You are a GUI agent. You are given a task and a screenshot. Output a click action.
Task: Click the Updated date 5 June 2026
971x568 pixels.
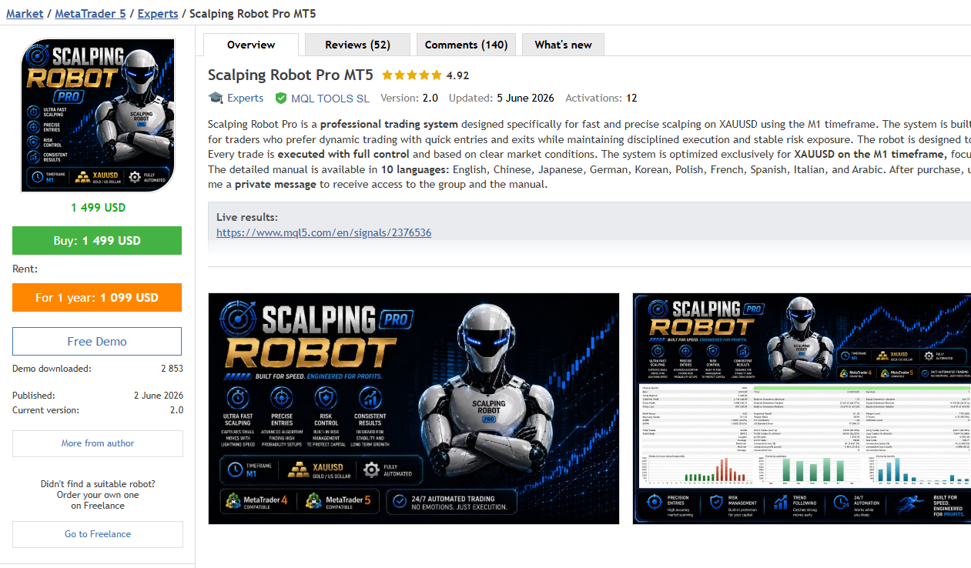click(525, 98)
